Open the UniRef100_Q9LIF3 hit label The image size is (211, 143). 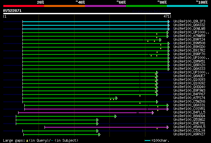click(x=189, y=22)
